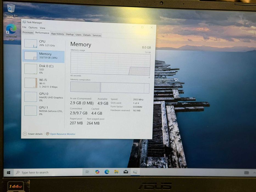
Task: Click the Open Resource Monitor link
Action: click(x=63, y=134)
